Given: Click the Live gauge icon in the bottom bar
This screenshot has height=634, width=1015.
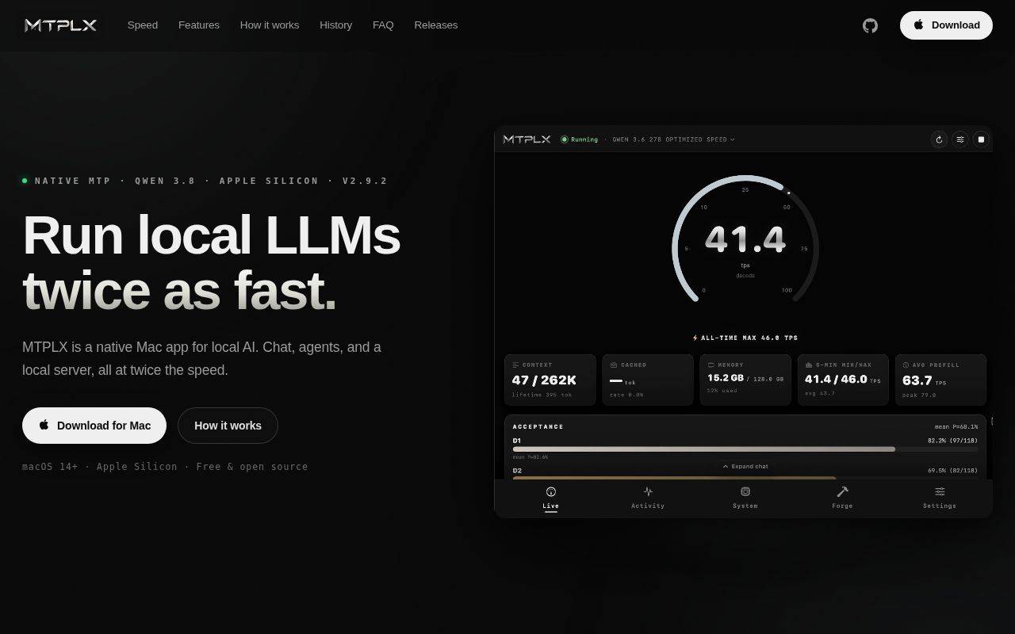Looking at the screenshot, I should (x=551, y=491).
